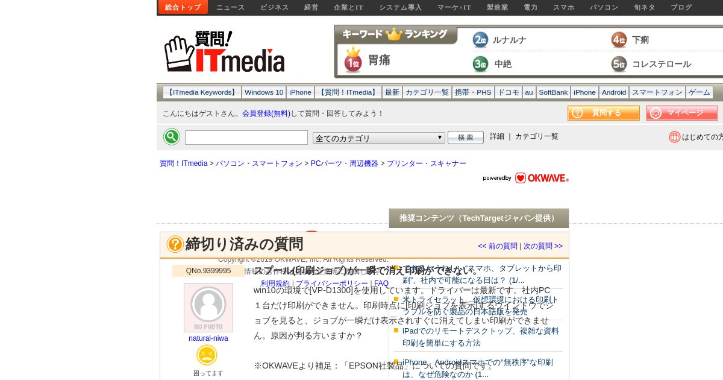The image size is (723, 380).
Task: Click breadcrumb PCパーツ・周辺機器 link
Action: pyautogui.click(x=345, y=163)
